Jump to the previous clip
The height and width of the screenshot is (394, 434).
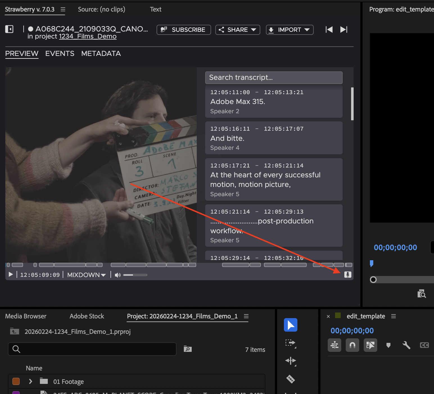pos(329,30)
